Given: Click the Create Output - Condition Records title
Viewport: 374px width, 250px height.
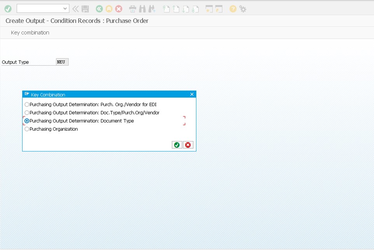Looking at the screenshot, I should pos(77,21).
